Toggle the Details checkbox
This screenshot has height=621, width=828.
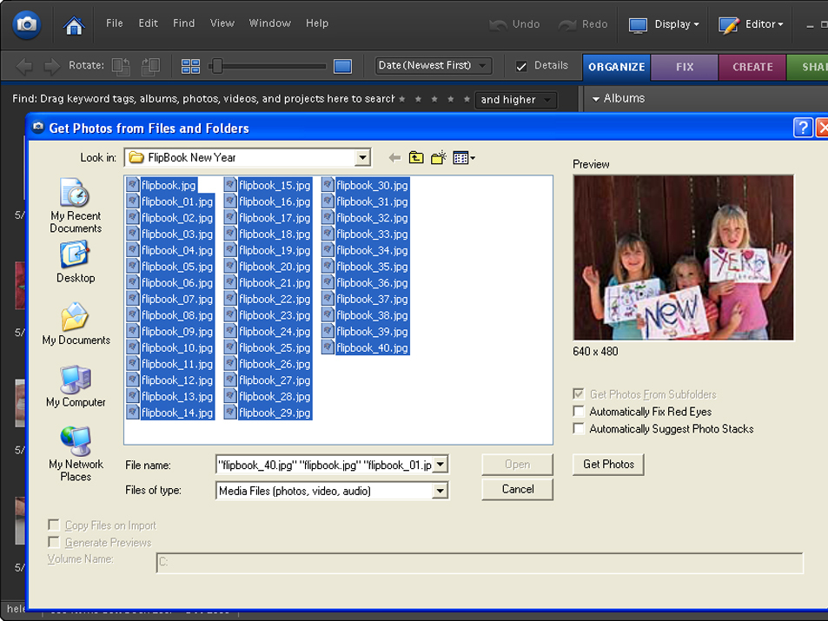[x=521, y=66]
